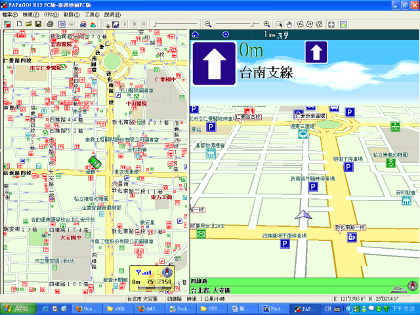This screenshot has height=315, width=420.
Task: Start track playback with play button
Action: coord(125,24)
